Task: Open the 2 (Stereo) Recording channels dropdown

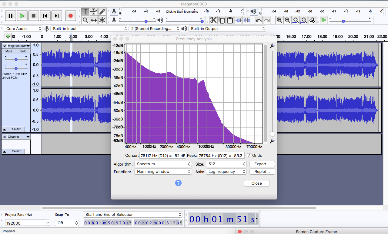Action: pos(154,28)
